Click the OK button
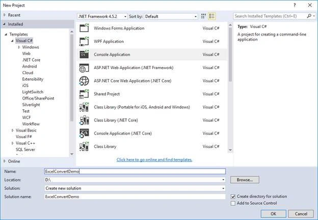 pyautogui.click(x=273, y=214)
